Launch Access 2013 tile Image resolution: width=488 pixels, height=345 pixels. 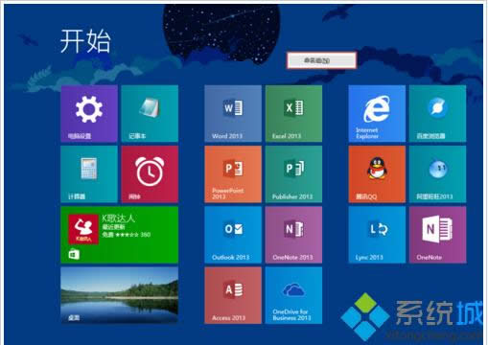[x=233, y=295]
